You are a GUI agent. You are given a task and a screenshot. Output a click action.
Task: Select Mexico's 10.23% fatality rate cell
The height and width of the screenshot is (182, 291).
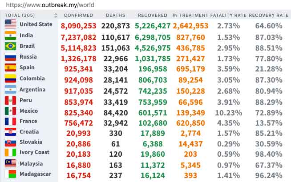[x=228, y=112]
